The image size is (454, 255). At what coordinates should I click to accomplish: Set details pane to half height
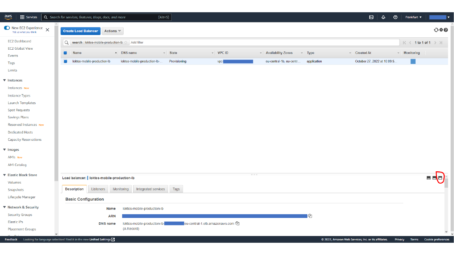tap(434, 178)
